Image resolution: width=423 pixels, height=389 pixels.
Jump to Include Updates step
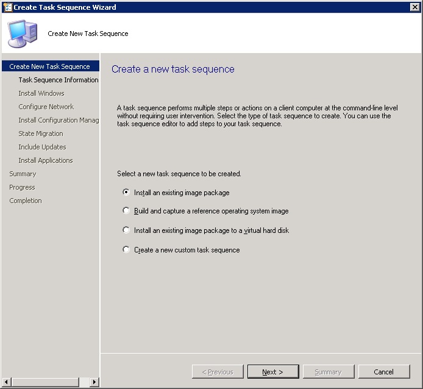(x=42, y=147)
